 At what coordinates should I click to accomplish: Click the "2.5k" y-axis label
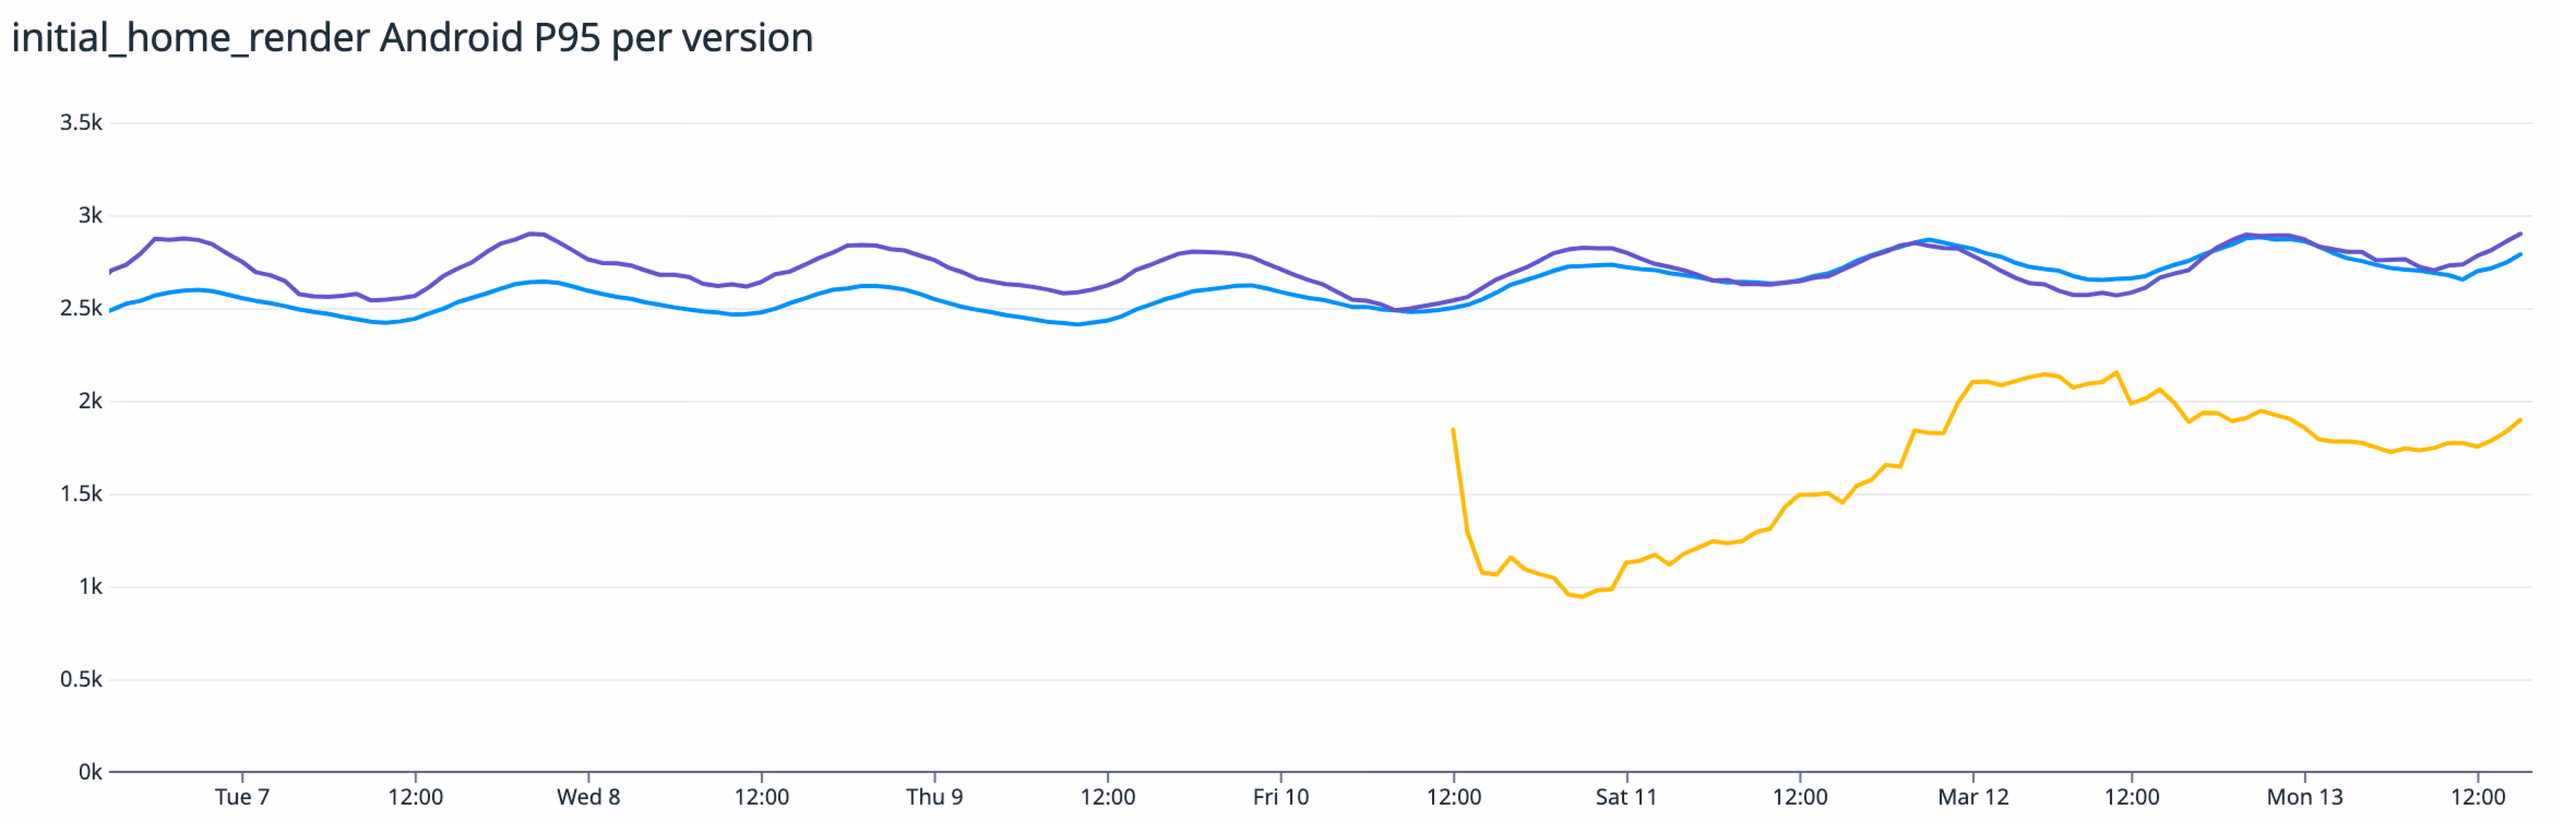81,308
